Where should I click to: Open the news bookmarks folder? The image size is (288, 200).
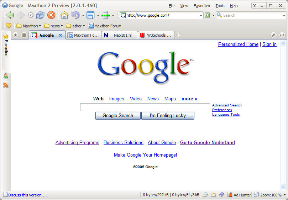pos(53,26)
